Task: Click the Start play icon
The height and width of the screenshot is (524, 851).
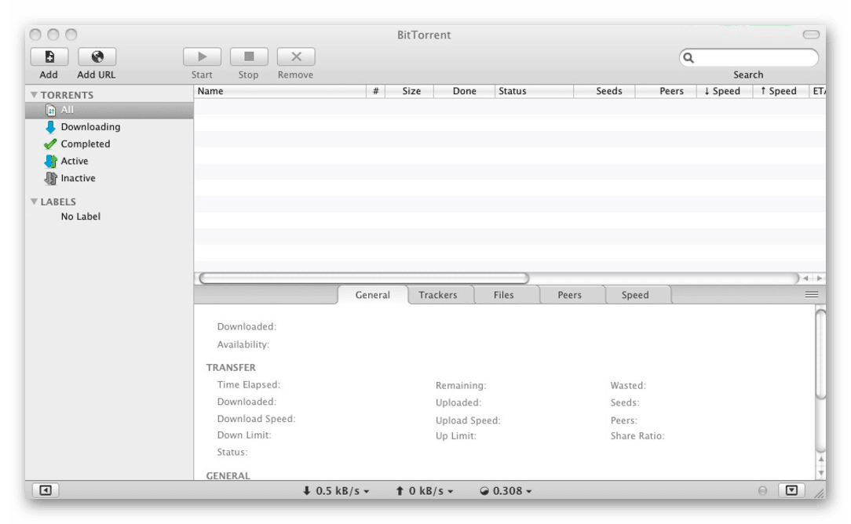Action: [x=202, y=56]
